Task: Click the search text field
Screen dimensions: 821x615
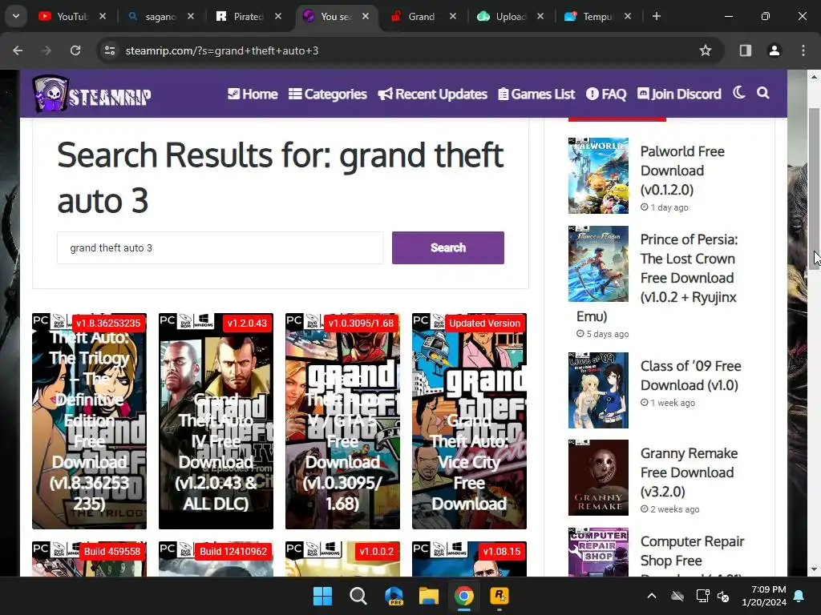Action: click(220, 248)
